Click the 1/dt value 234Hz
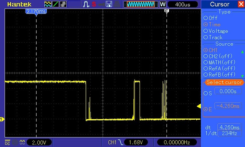 [x=229, y=133]
